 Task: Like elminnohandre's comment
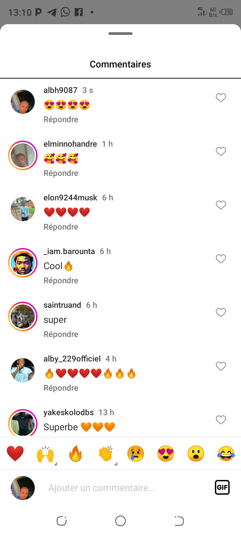coord(221,151)
